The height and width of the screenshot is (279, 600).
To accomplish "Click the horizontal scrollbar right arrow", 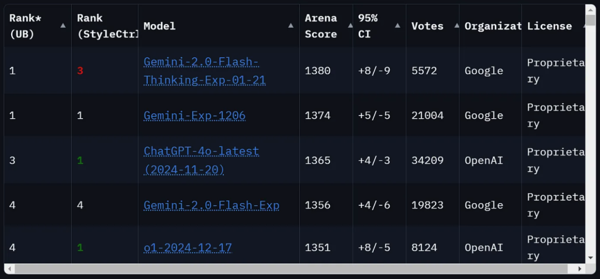I will (581, 269).
